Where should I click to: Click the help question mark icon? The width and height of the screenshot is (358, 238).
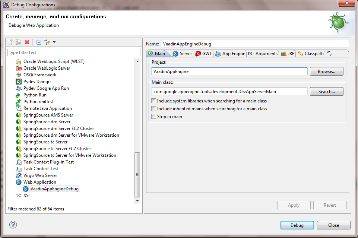pos(13,225)
